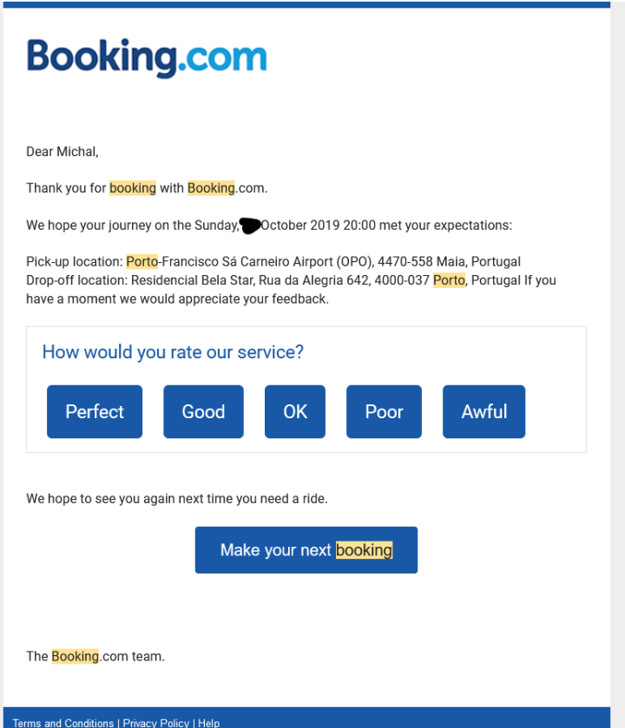Click the Booking.com logo
The image size is (625, 728).
147,58
